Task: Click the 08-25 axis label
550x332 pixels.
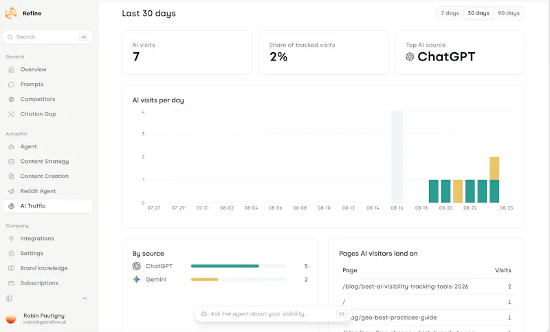Action: tap(506, 208)
